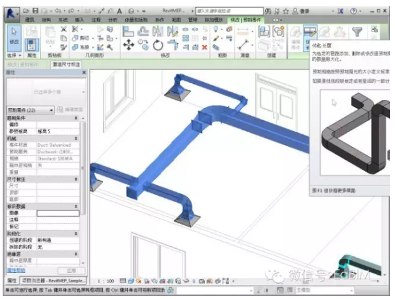The image size is (395, 299).
Task: Open the 注释 ribbon tab
Action: click(96, 20)
